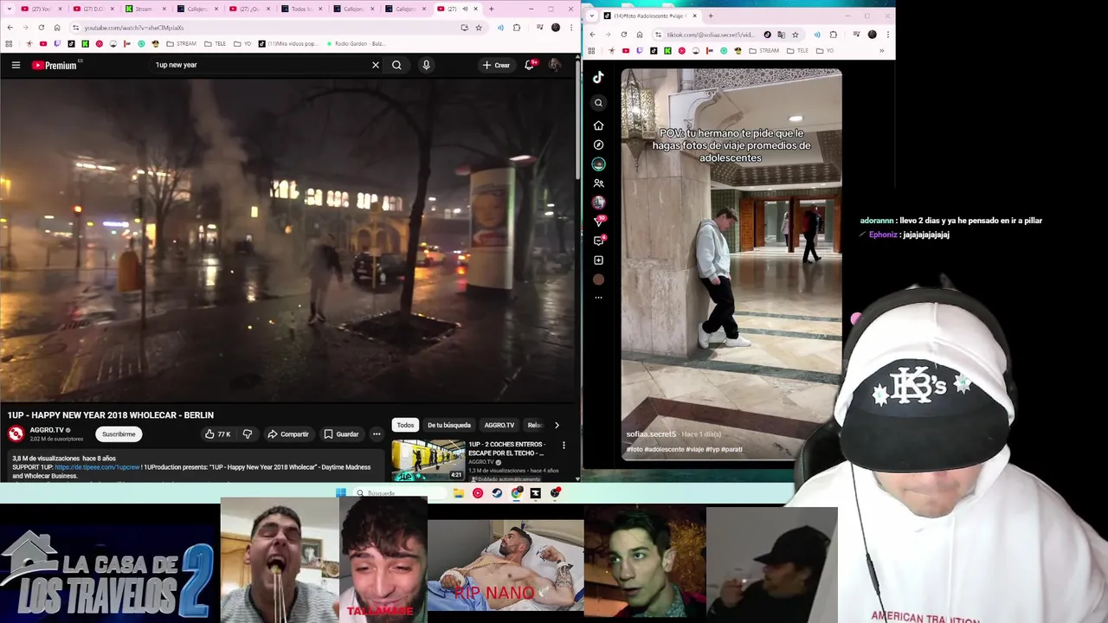Select the Todos filter chip
This screenshot has width=1108, height=623.
coord(405,425)
